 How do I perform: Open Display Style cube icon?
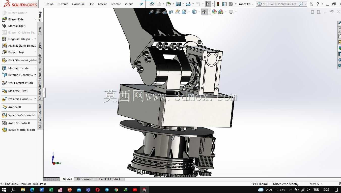click(194, 12)
